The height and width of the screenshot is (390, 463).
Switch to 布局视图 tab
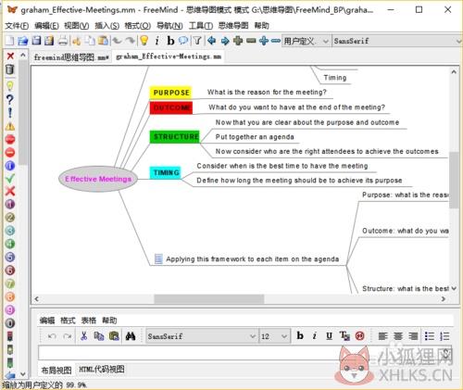click(x=56, y=370)
